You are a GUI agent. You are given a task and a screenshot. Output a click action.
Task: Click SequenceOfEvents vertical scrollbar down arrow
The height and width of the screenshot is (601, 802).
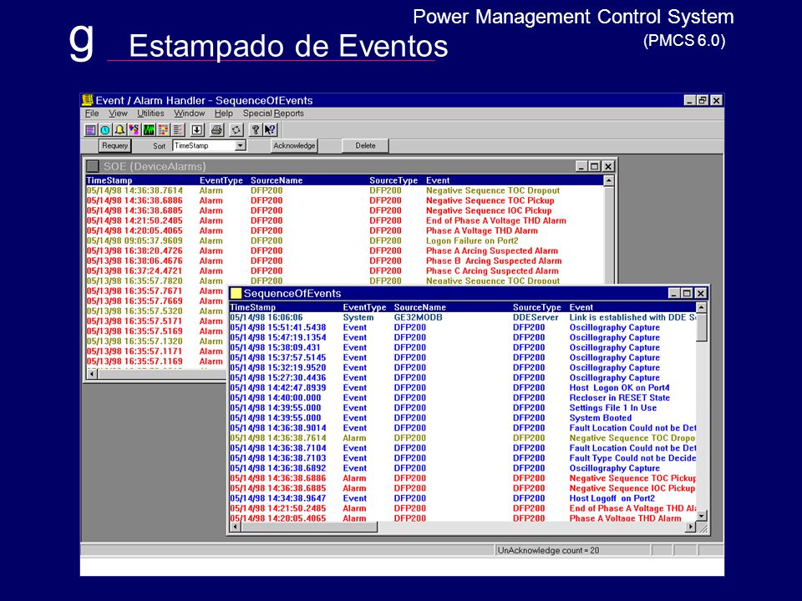pyautogui.click(x=701, y=516)
